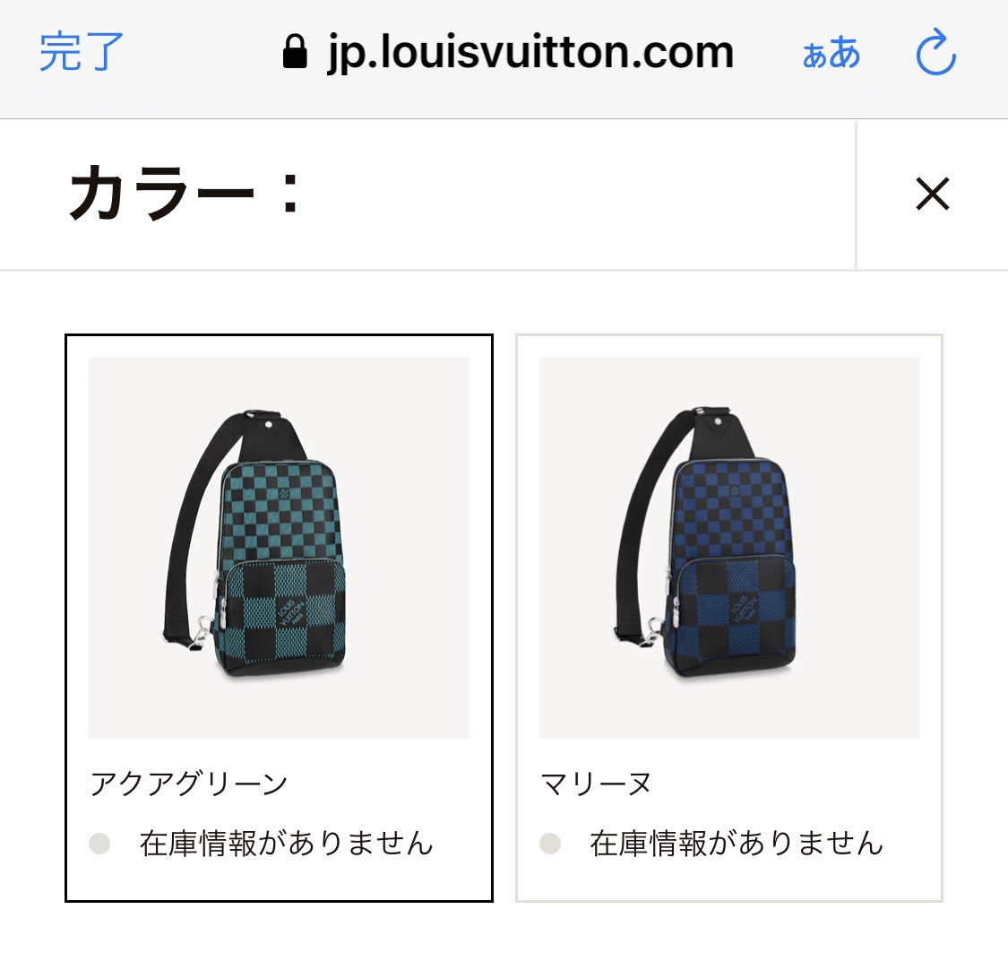Choose the マリーヌ color label
Viewport: 1008px width, 970px height.
tap(596, 784)
